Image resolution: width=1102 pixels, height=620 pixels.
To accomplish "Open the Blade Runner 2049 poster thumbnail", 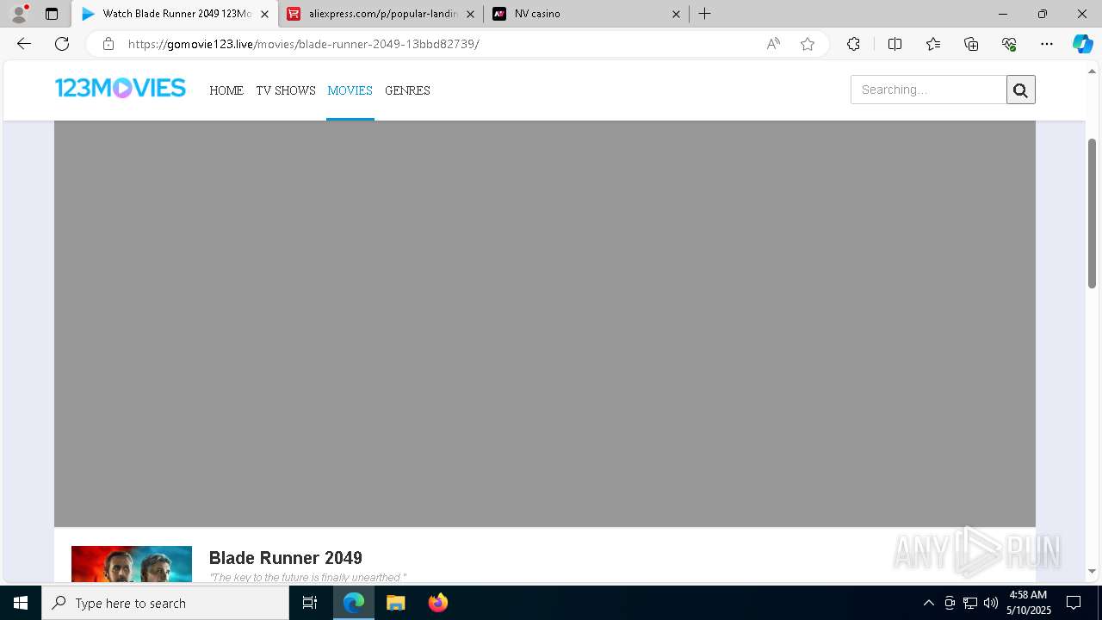I will coord(132,564).
